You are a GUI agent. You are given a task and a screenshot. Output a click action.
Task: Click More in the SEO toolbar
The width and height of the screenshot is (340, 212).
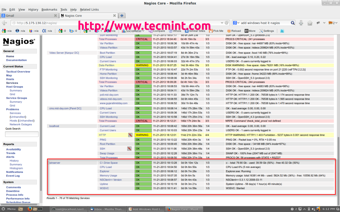coord(250,31)
